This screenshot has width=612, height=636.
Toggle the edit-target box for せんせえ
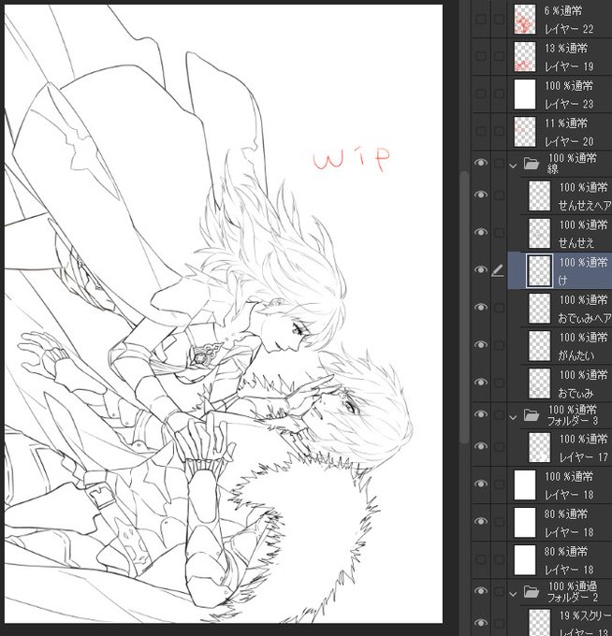(499, 232)
